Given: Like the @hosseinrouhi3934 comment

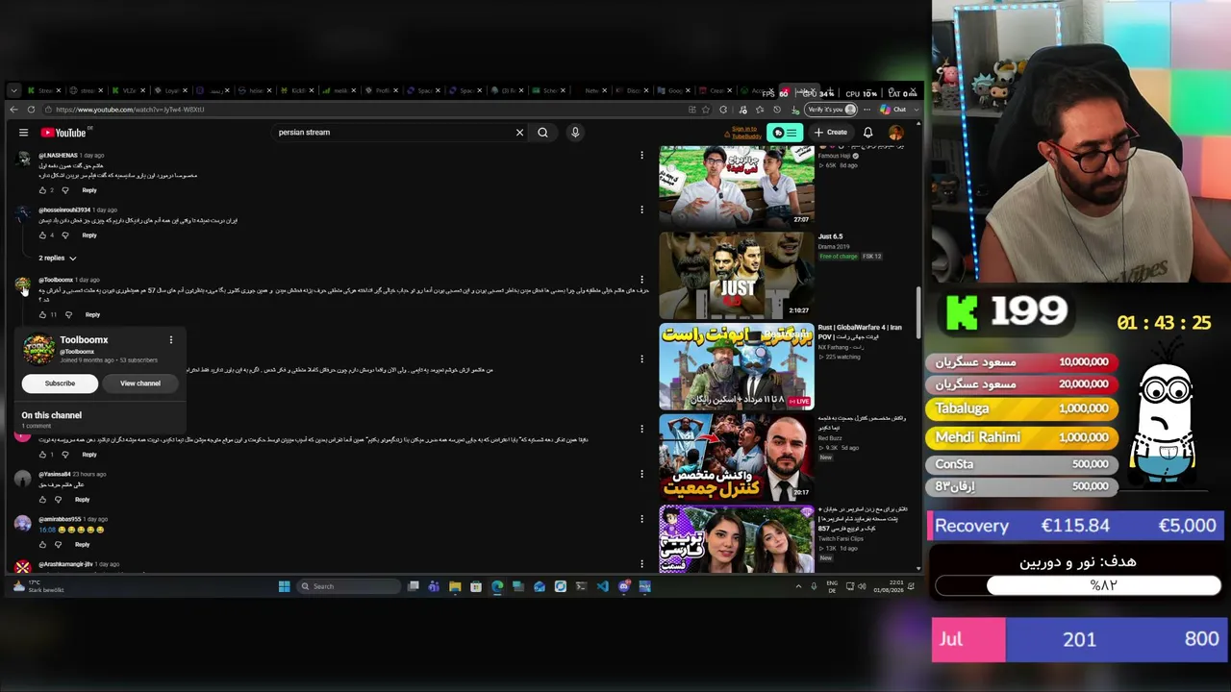Looking at the screenshot, I should click(x=42, y=235).
